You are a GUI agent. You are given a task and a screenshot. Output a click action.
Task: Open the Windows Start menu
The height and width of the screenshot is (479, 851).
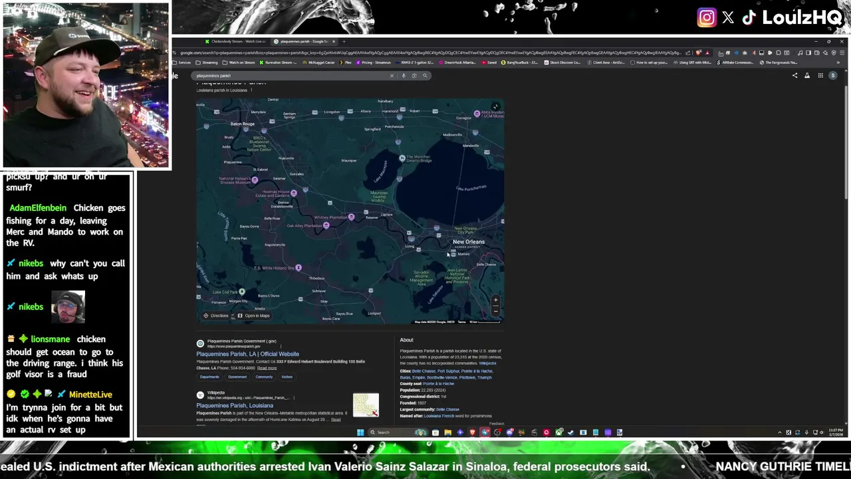pyautogui.click(x=360, y=432)
